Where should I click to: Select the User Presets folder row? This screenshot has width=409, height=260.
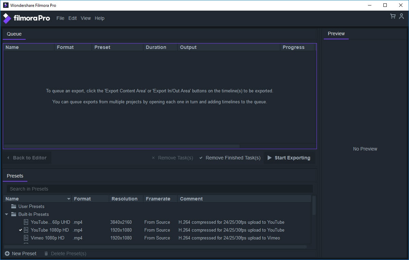click(157, 206)
